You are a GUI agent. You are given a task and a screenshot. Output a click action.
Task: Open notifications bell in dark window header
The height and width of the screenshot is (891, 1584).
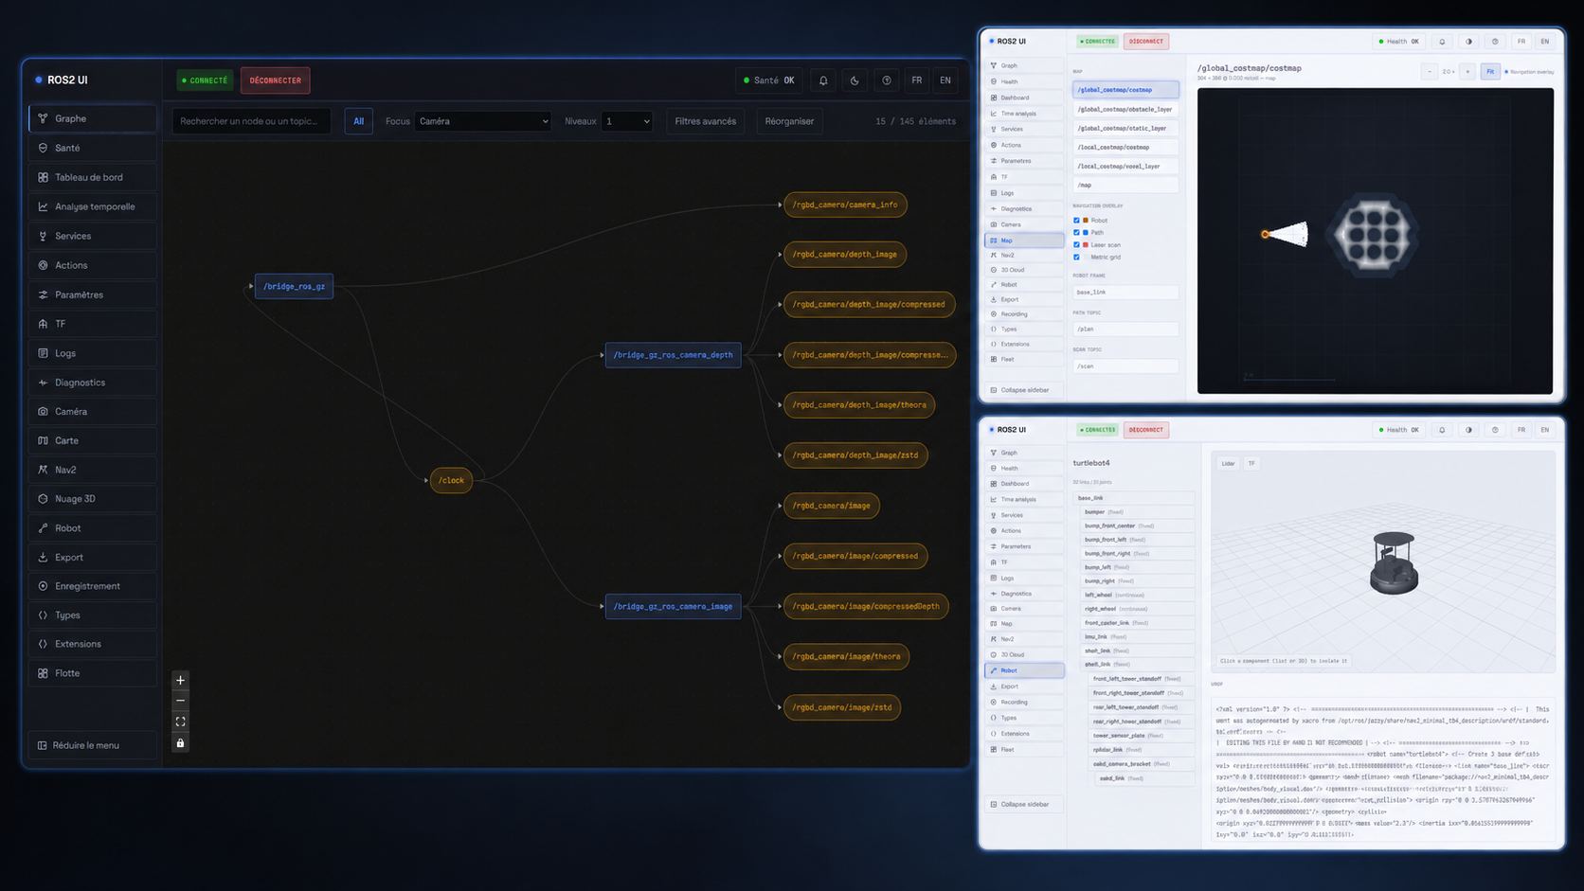click(x=823, y=80)
